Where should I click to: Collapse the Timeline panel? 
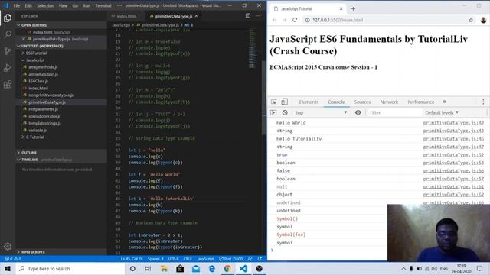[x=61, y=160]
